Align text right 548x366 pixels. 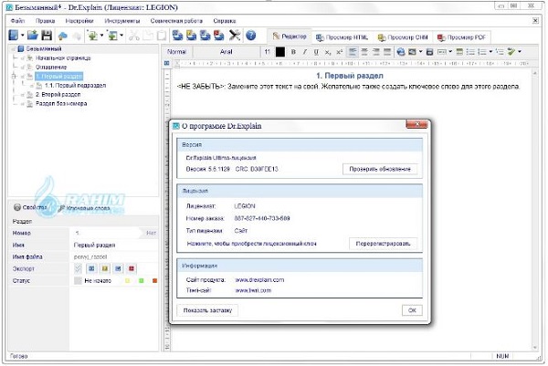[375, 52]
